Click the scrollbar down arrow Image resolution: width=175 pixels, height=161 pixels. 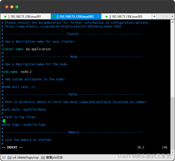coord(172,152)
